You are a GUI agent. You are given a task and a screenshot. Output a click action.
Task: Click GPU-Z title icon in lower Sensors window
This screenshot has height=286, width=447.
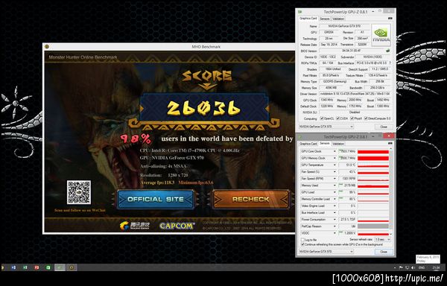(x=299, y=137)
